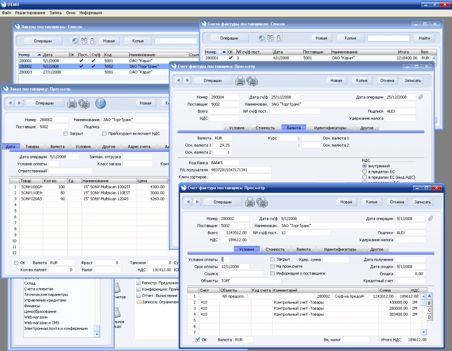Screen dimensions: 452x351
Task: Open the Информация menu
Action: click(x=90, y=13)
